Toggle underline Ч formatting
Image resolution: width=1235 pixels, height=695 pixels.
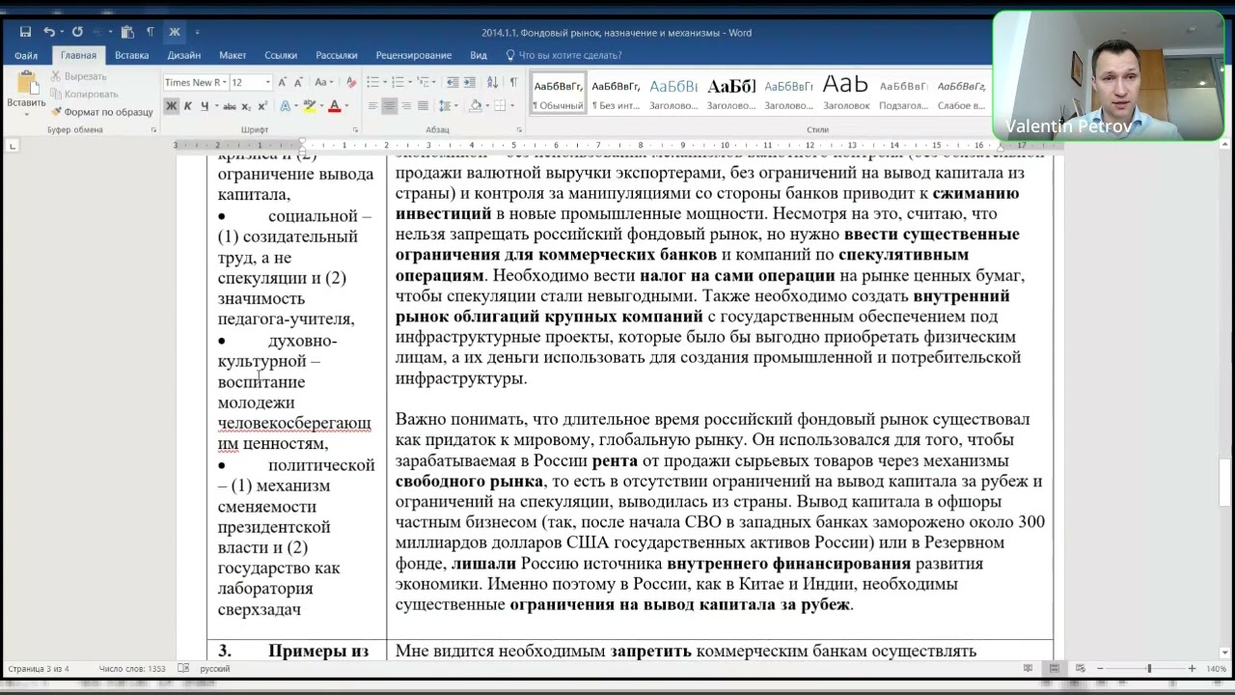[205, 106]
